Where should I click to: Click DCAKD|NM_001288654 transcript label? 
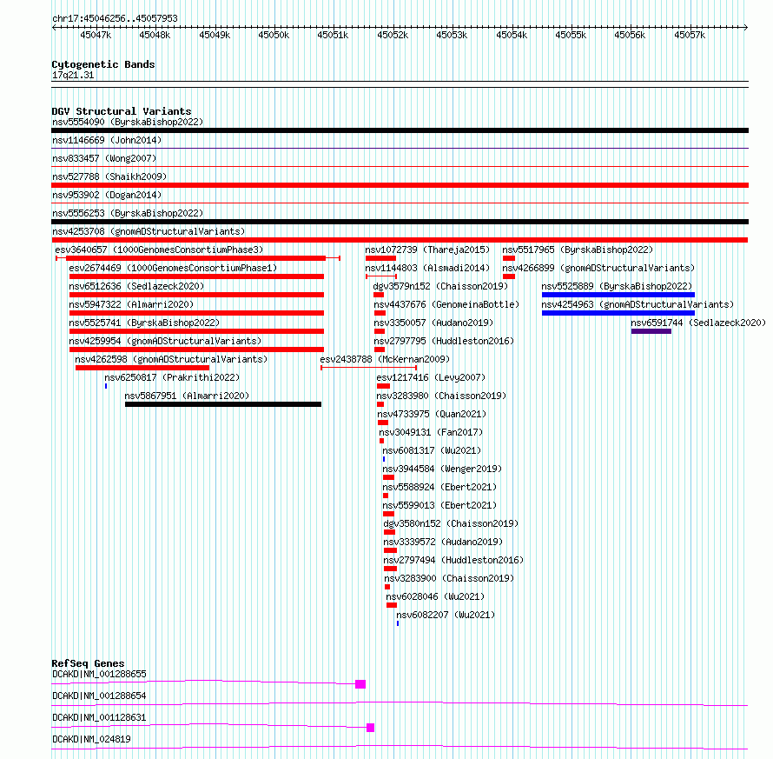pyautogui.click(x=99, y=696)
